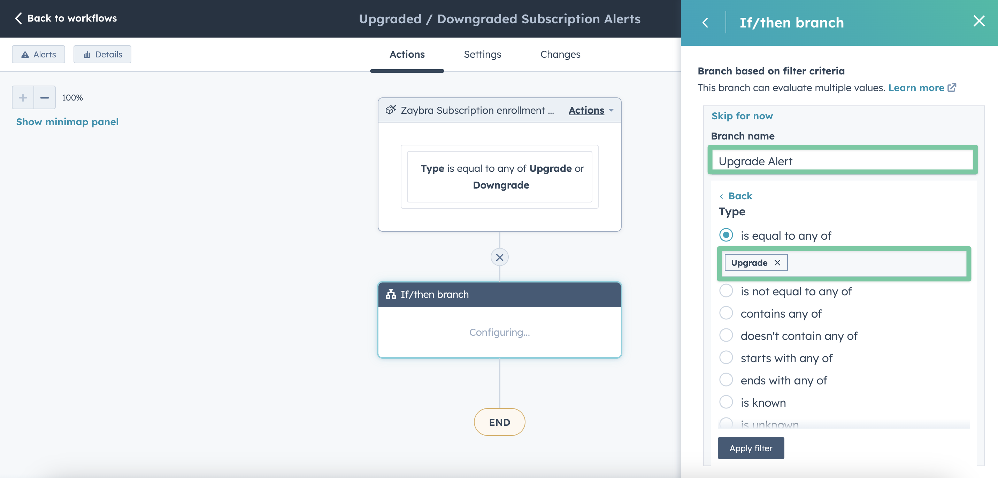
Task: Select the If/then branch action card header
Action: coord(499,295)
